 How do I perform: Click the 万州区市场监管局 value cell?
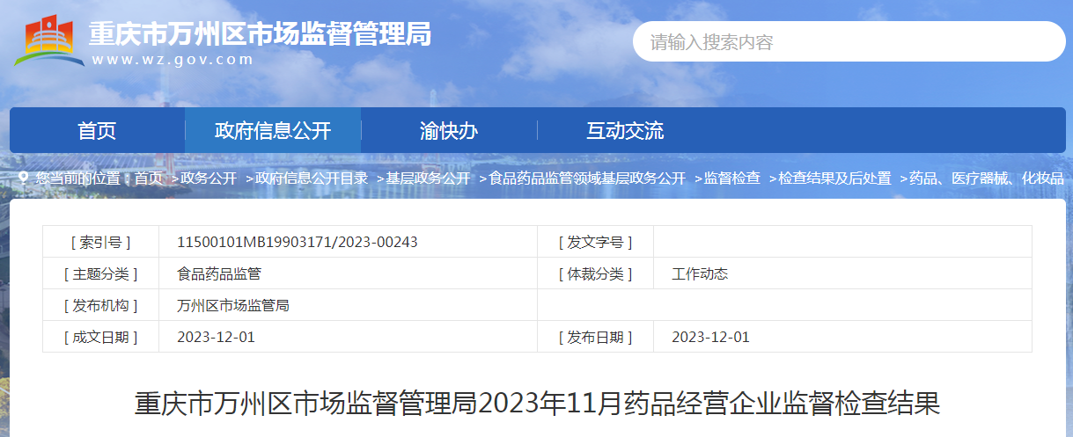tap(348, 305)
